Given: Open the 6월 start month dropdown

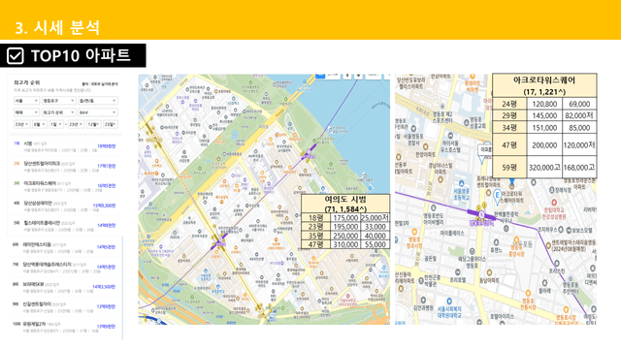Looking at the screenshot, I should point(39,124).
